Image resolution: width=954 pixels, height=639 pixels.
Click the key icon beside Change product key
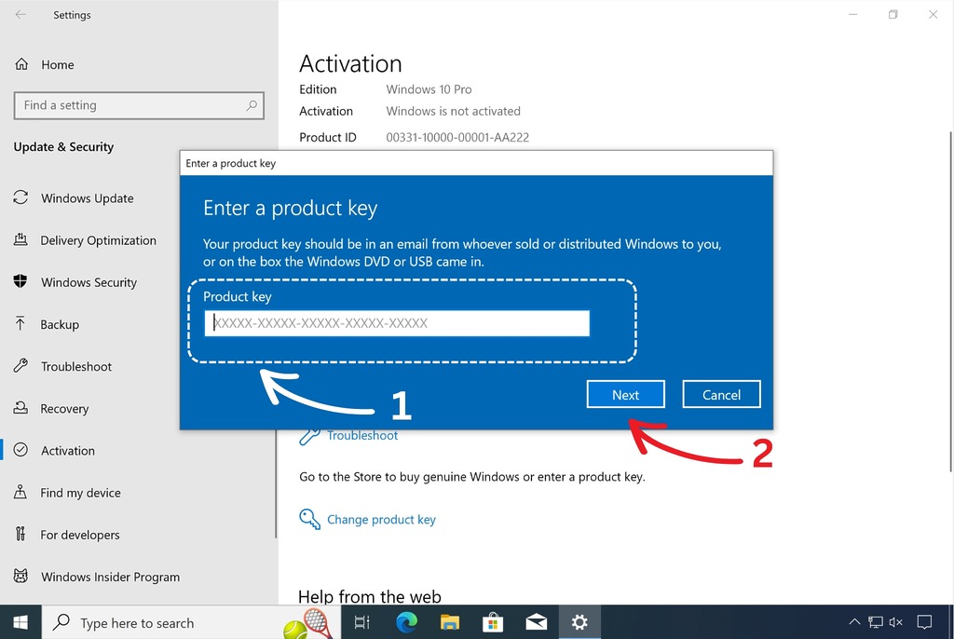click(x=309, y=519)
